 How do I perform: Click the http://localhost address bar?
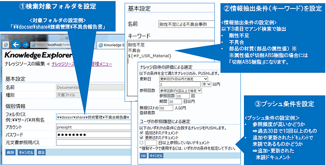coord(63,45)
